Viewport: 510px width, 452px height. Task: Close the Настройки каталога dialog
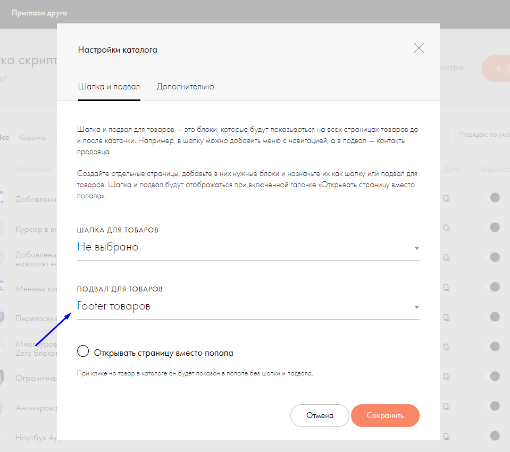(x=419, y=48)
